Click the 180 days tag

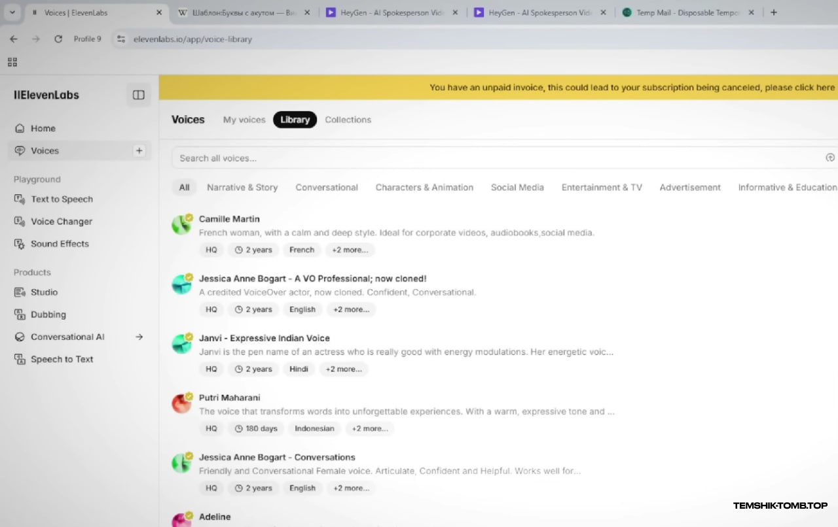256,428
